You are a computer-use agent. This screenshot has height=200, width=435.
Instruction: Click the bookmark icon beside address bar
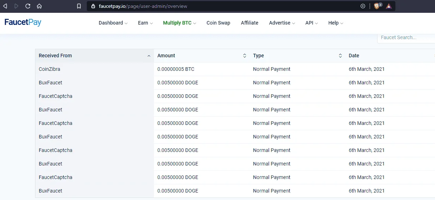79,6
